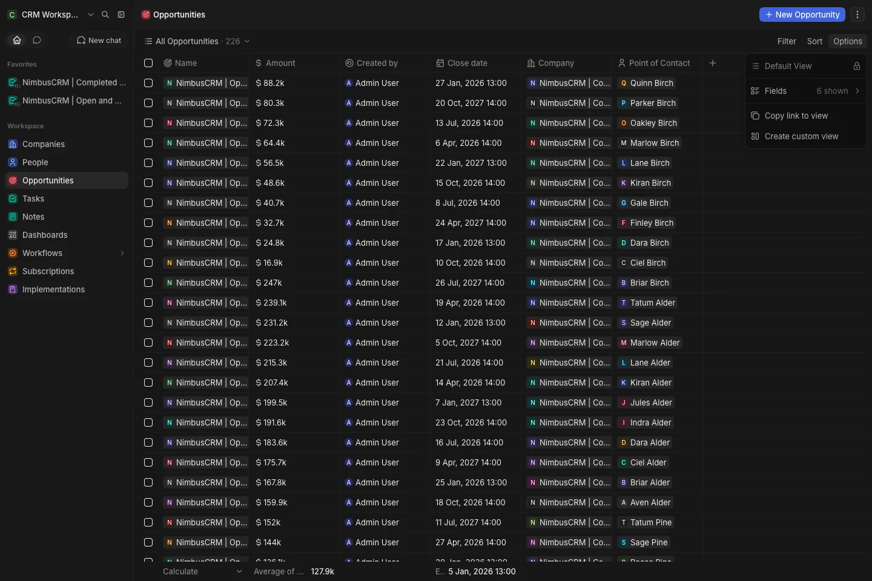This screenshot has width=872, height=581.
Task: Click the Create custom view icon
Action: pyautogui.click(x=755, y=136)
